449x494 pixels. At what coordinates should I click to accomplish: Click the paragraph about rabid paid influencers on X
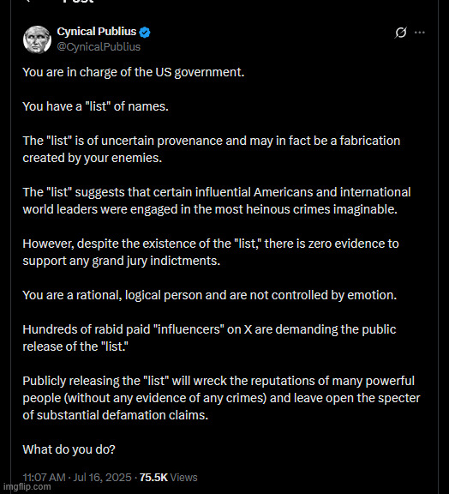pos(209,338)
